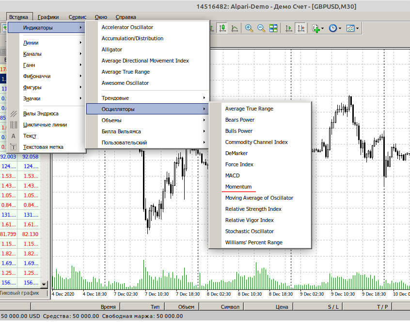This screenshot has height=333, width=410.
Task: Open the Графики menu
Action: pyautogui.click(x=48, y=17)
